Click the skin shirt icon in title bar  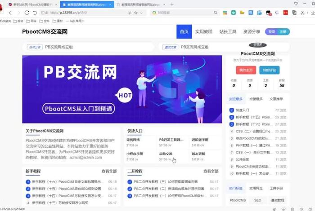click(296, 4)
